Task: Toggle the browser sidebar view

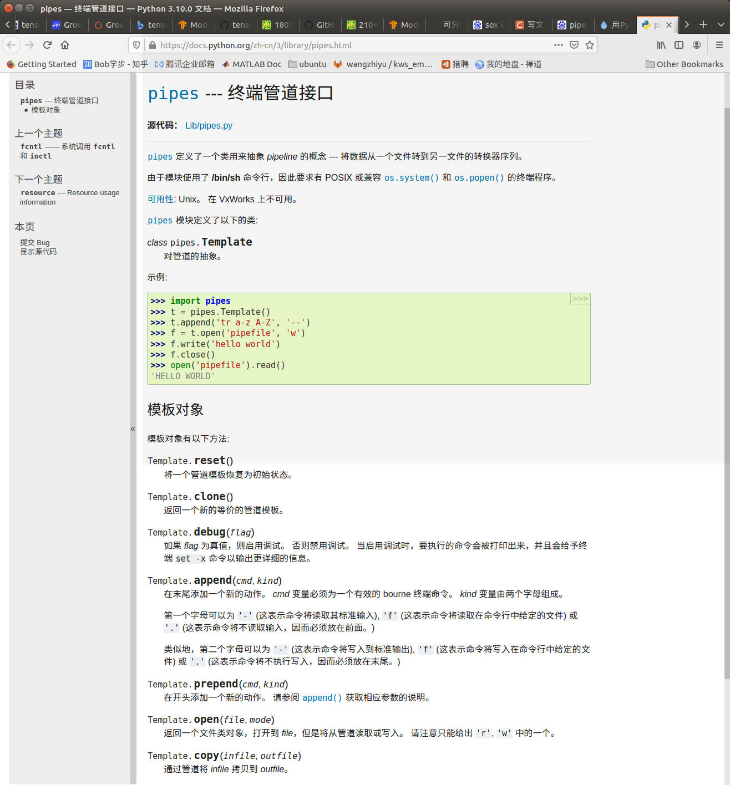Action: tap(679, 45)
